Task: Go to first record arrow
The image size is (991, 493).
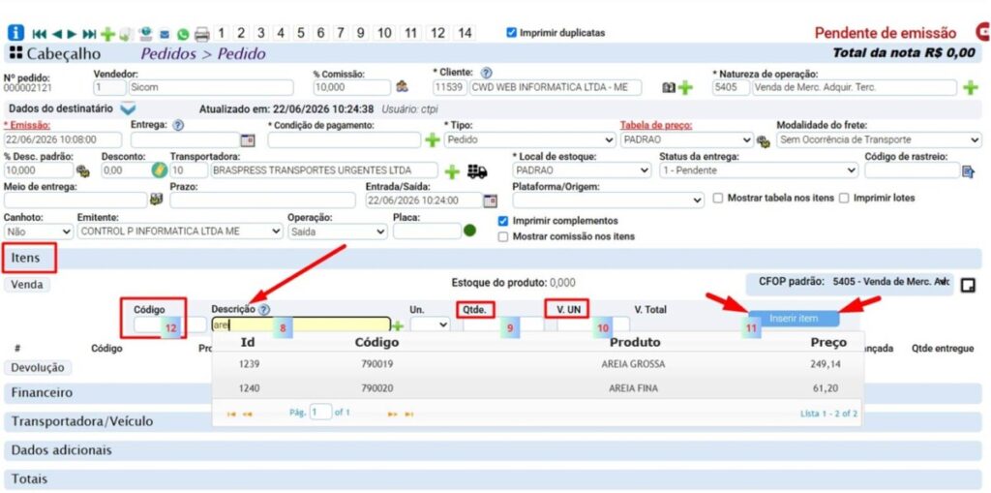Action: 39,34
